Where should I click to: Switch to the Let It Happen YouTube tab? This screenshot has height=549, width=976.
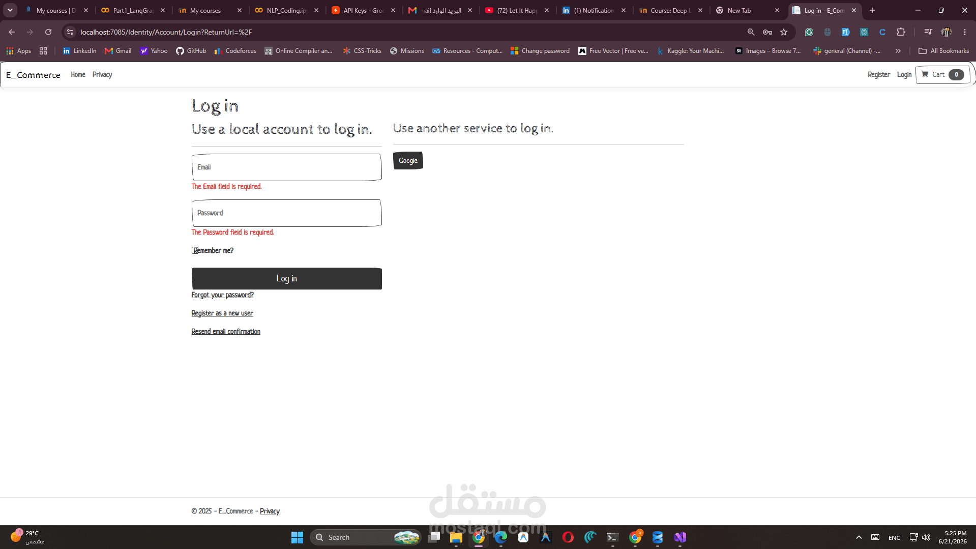point(518,10)
